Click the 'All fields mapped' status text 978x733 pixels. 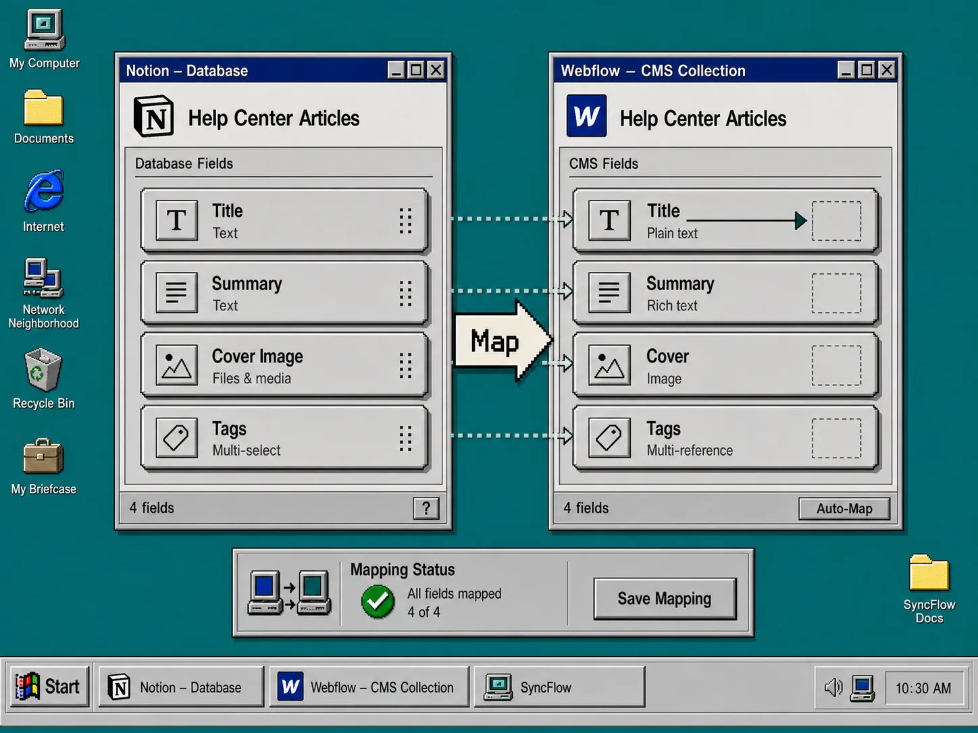[x=455, y=594]
